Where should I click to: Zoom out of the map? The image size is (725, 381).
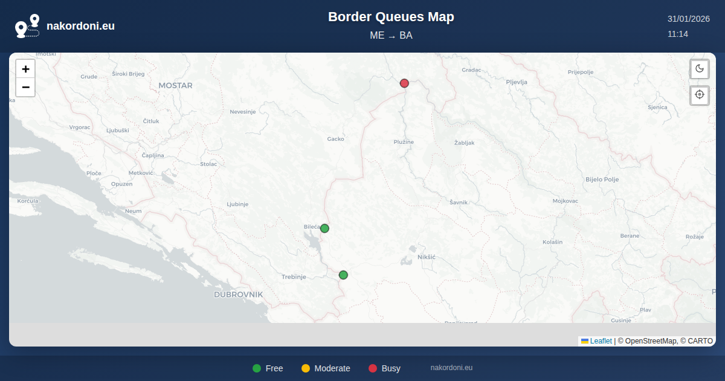(x=25, y=87)
